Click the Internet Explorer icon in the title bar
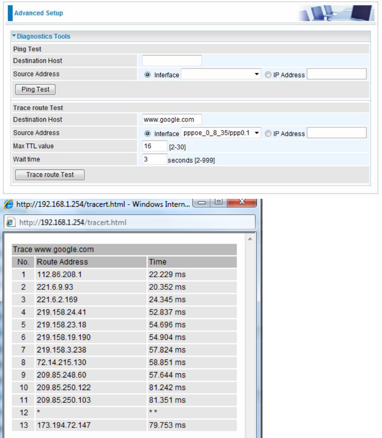The height and width of the screenshot is (438, 382). tap(8, 204)
